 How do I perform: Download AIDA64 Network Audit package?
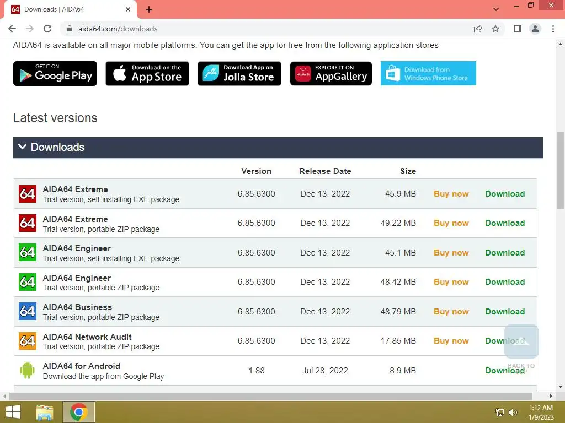tap(505, 340)
